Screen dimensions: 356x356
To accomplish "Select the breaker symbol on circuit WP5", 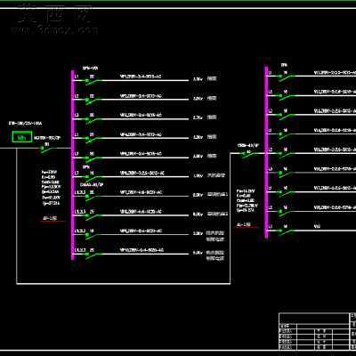I will (93, 158).
